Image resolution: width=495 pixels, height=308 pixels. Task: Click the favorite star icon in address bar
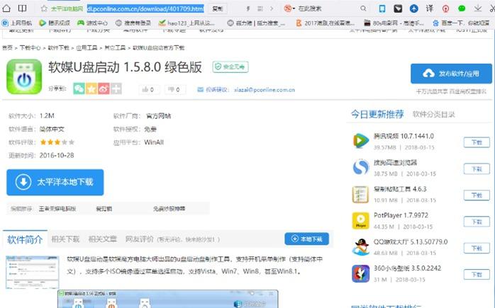(44, 8)
